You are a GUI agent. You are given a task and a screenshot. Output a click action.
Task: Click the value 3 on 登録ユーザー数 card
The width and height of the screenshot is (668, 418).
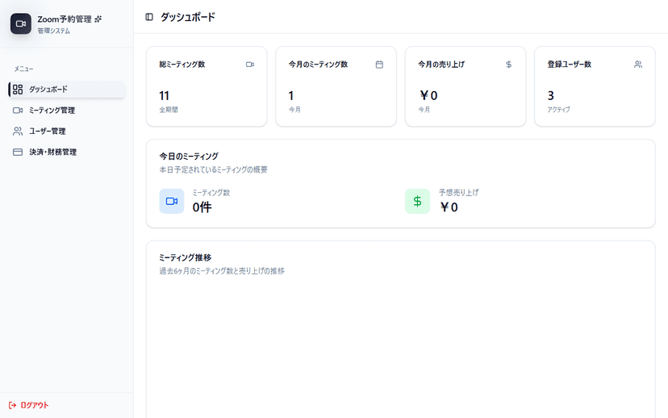coord(551,95)
